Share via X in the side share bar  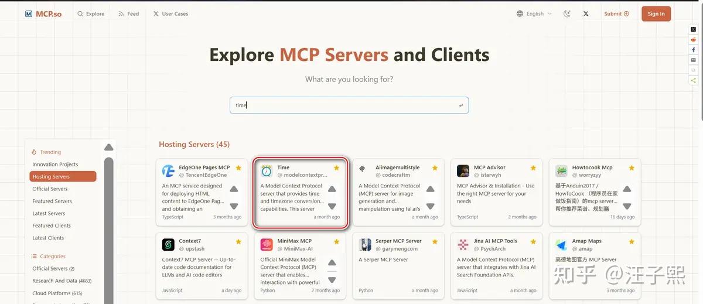(694, 29)
